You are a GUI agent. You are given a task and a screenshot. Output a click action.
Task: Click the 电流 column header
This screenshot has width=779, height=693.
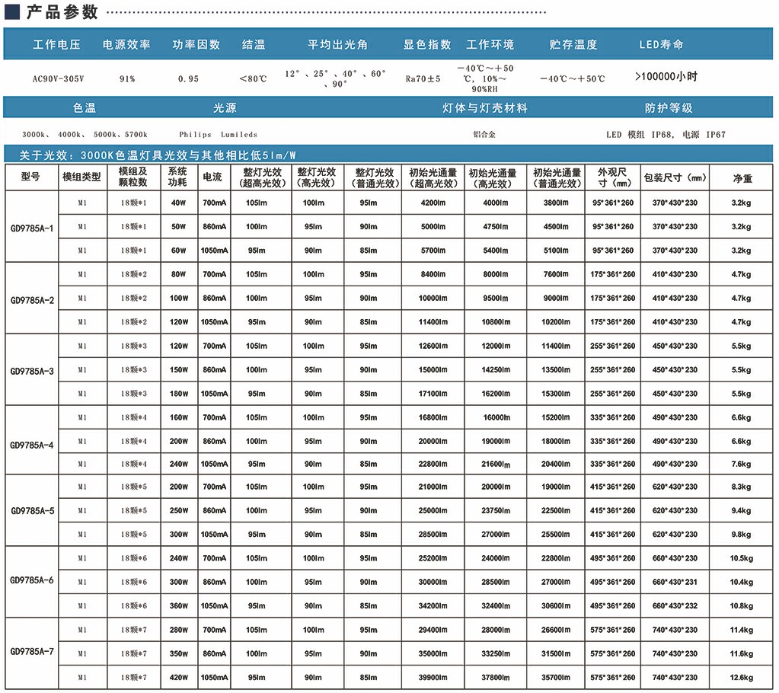(x=212, y=177)
